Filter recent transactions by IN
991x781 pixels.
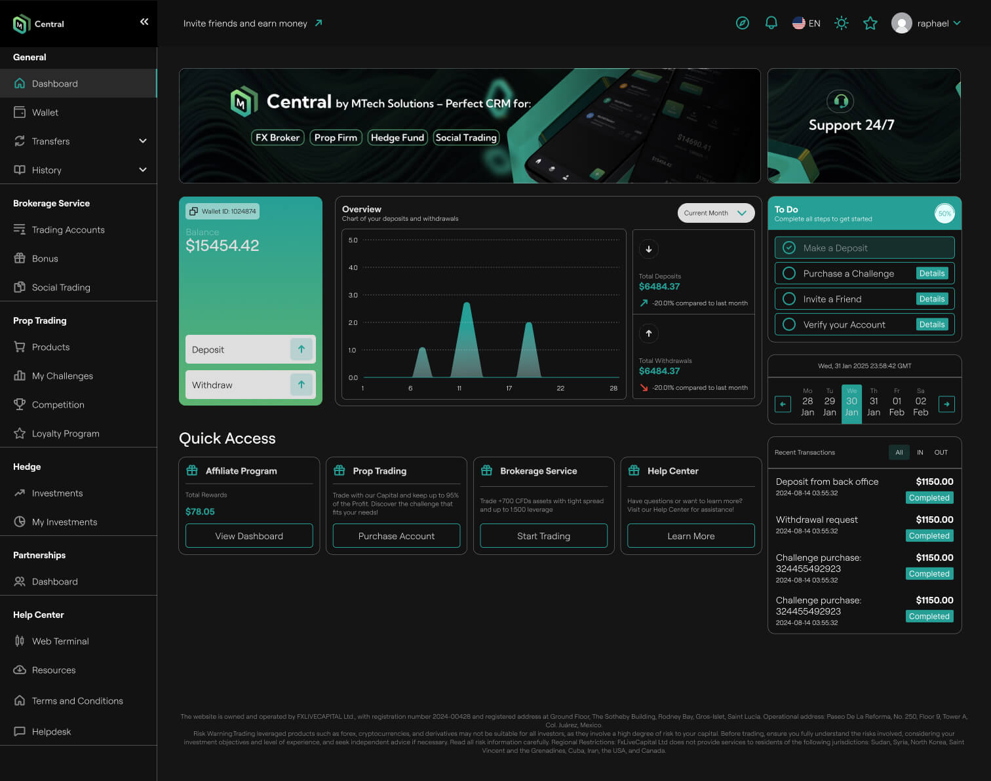pyautogui.click(x=920, y=452)
